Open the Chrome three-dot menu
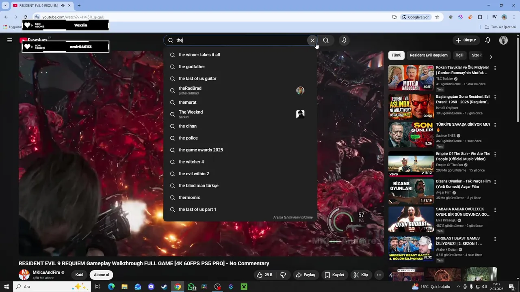This screenshot has width=520, height=292. tap(513, 17)
